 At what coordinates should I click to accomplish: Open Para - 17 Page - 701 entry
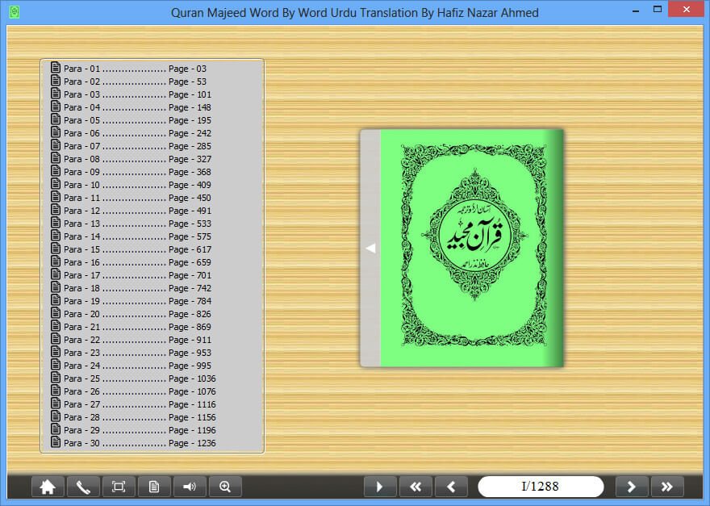[131, 275]
